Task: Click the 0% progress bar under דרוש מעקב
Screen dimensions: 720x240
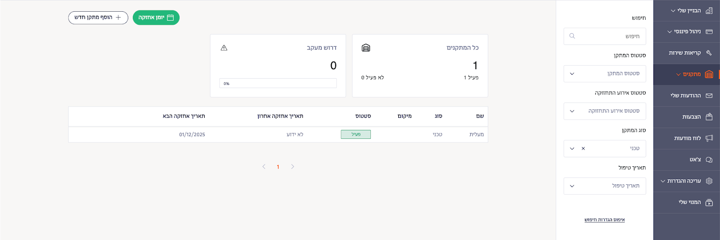Action: (x=278, y=84)
